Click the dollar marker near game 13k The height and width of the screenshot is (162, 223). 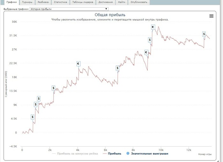[x=204, y=34]
